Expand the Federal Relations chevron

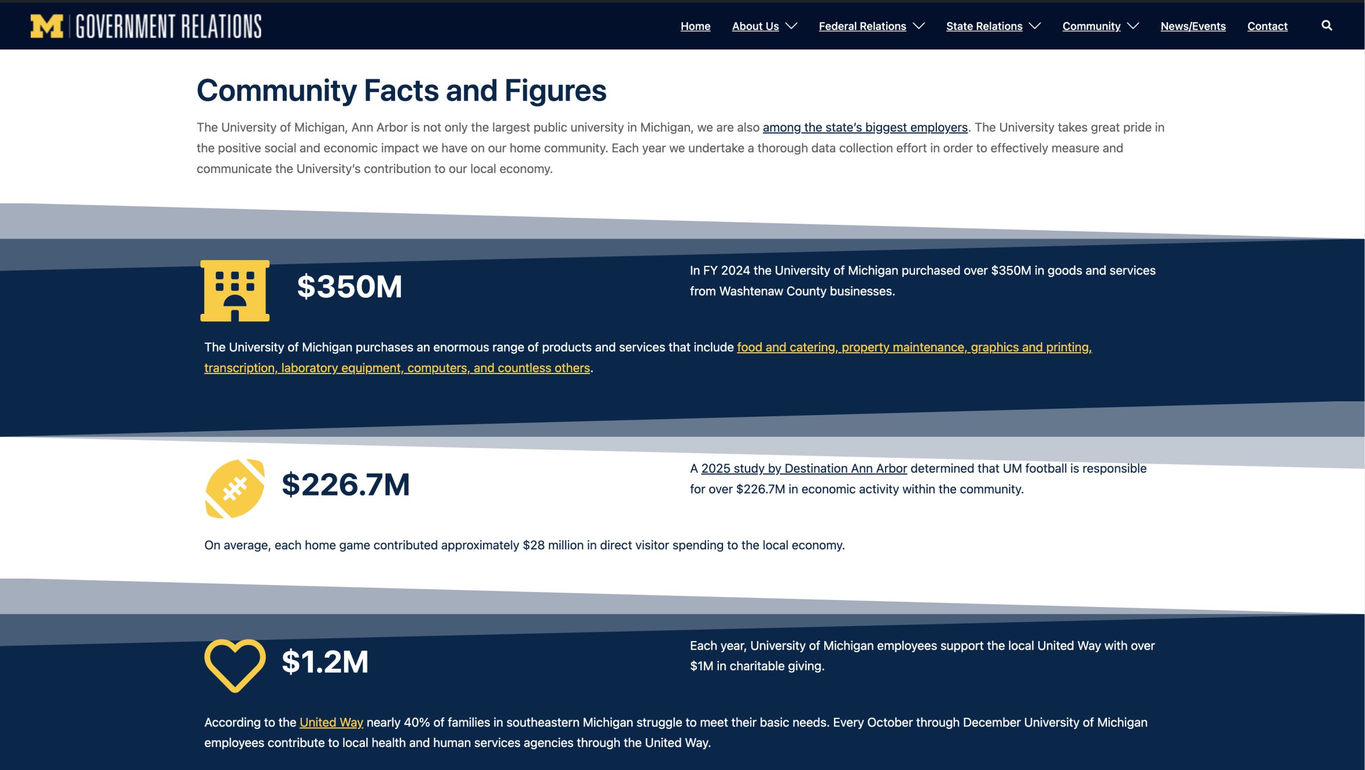click(x=919, y=26)
